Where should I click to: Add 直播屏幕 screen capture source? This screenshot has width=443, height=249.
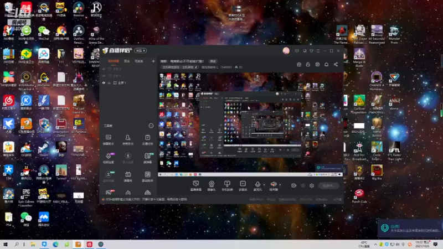[x=196, y=186]
